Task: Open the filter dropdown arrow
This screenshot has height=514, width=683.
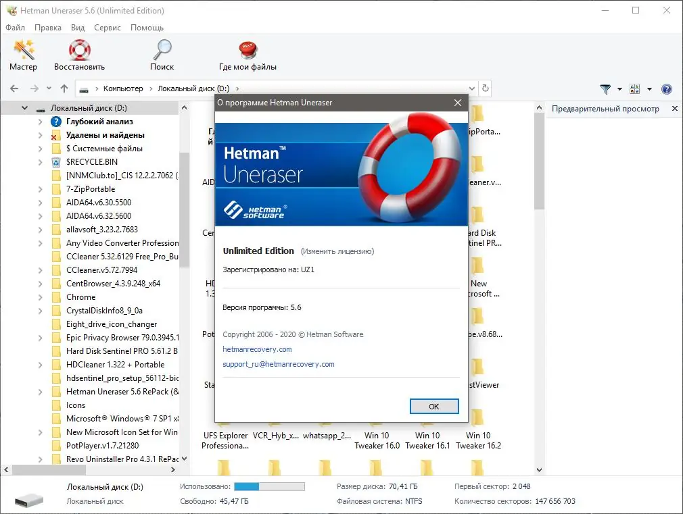Action: click(x=620, y=88)
